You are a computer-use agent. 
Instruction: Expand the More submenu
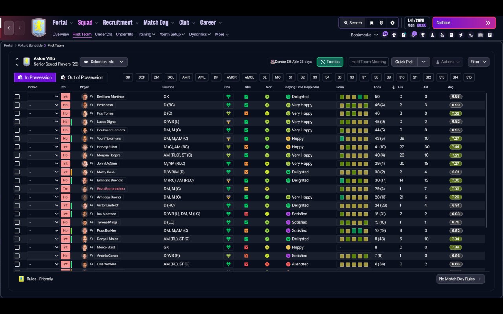(222, 35)
